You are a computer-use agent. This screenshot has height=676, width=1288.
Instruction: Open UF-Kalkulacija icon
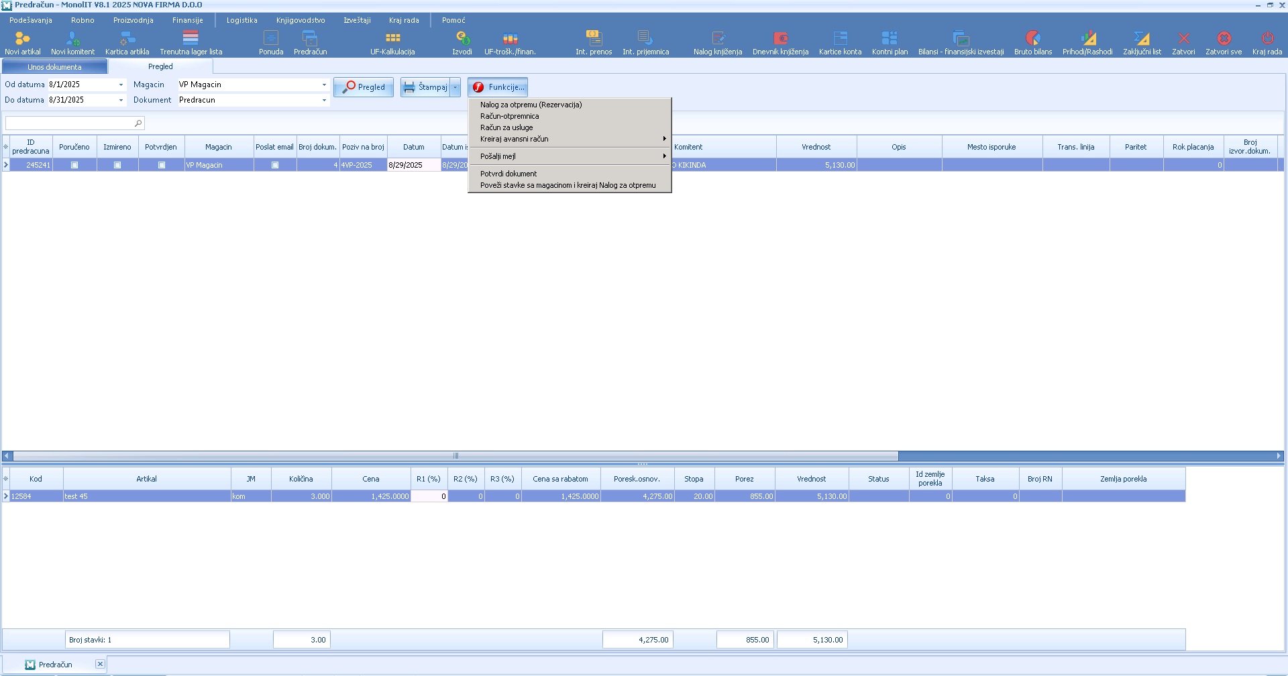(x=392, y=38)
